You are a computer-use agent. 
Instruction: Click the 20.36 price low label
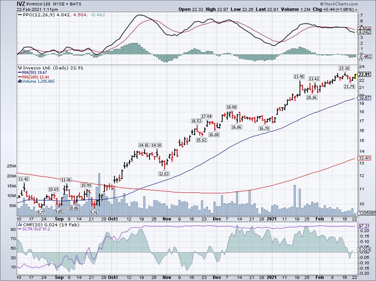[311, 98]
